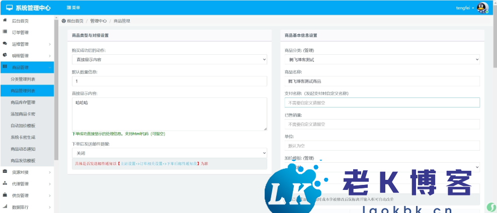Viewport: 497px width, 213px height.
Task: Click the 管理中心 breadcrumb link
Action: (99, 21)
